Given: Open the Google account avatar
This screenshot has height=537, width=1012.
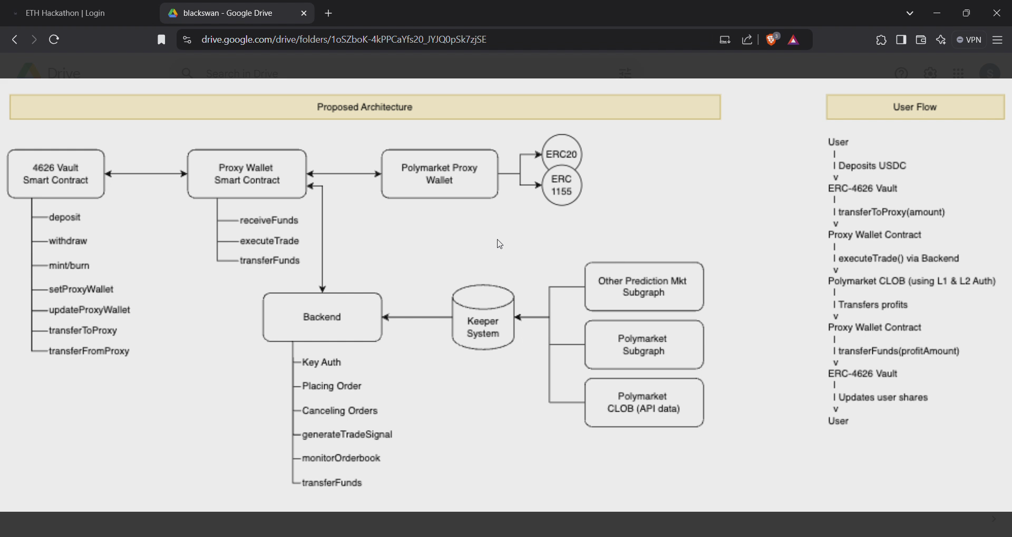Looking at the screenshot, I should [990, 72].
